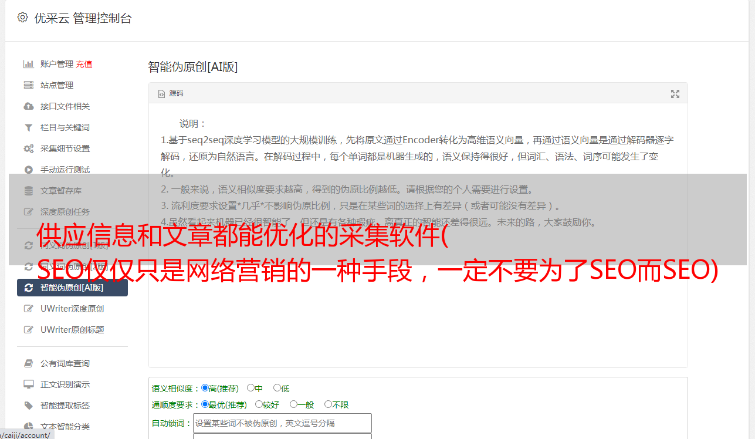
Task: Click the 智能提取标签 tag icon
Action: click(x=28, y=406)
